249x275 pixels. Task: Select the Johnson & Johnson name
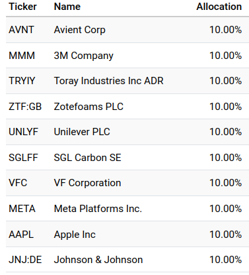coord(98,260)
